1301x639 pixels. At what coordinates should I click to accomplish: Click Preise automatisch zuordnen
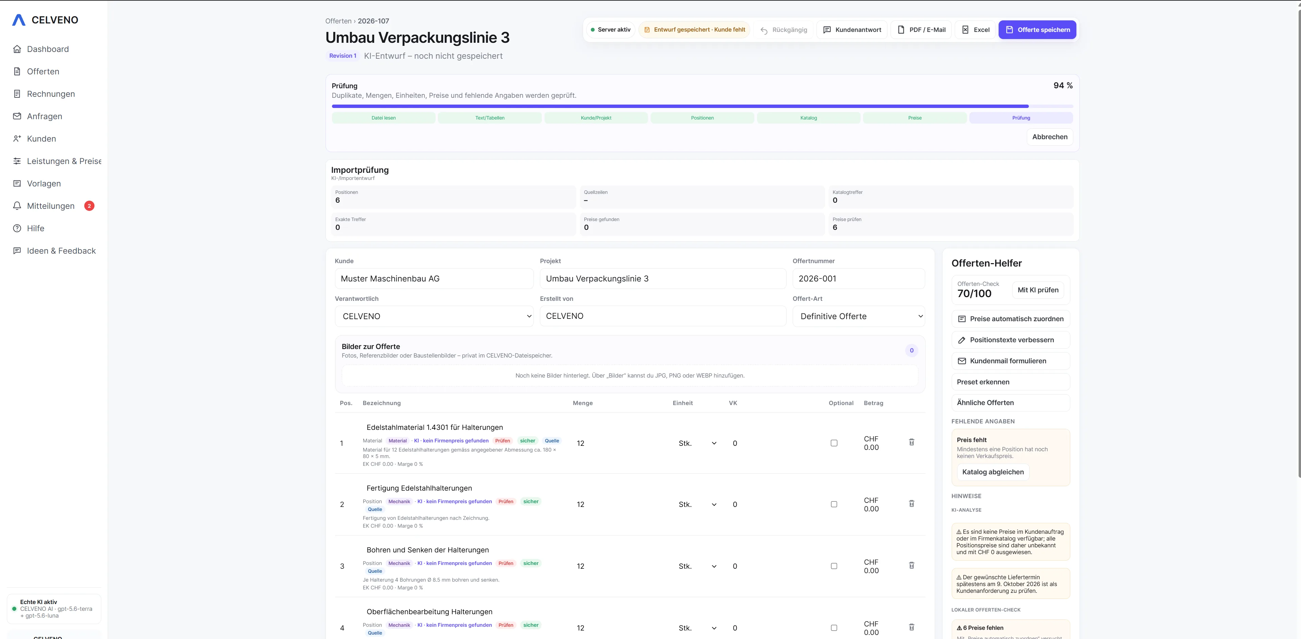coord(1010,319)
